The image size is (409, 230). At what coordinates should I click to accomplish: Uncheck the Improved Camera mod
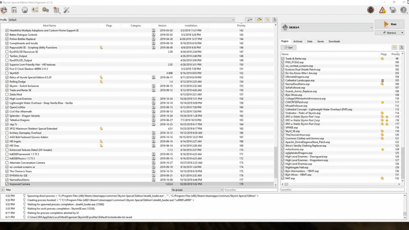(7, 184)
